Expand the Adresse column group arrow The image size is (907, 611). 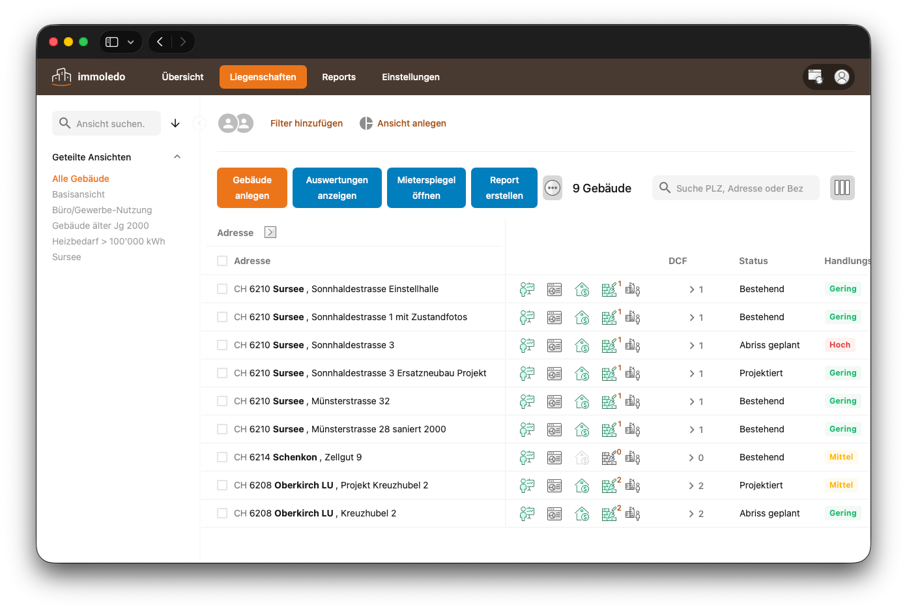click(x=270, y=232)
